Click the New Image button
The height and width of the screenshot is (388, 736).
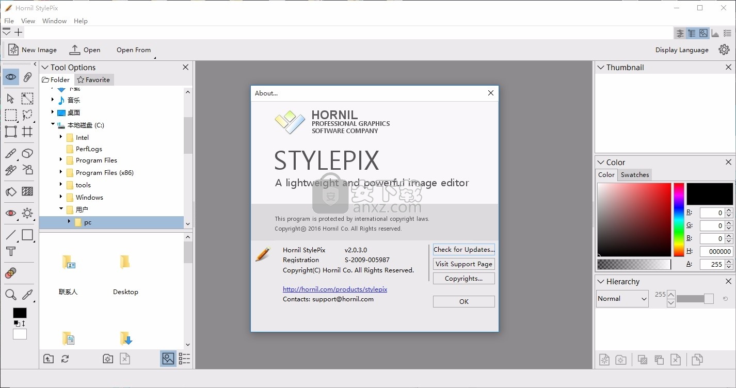32,50
